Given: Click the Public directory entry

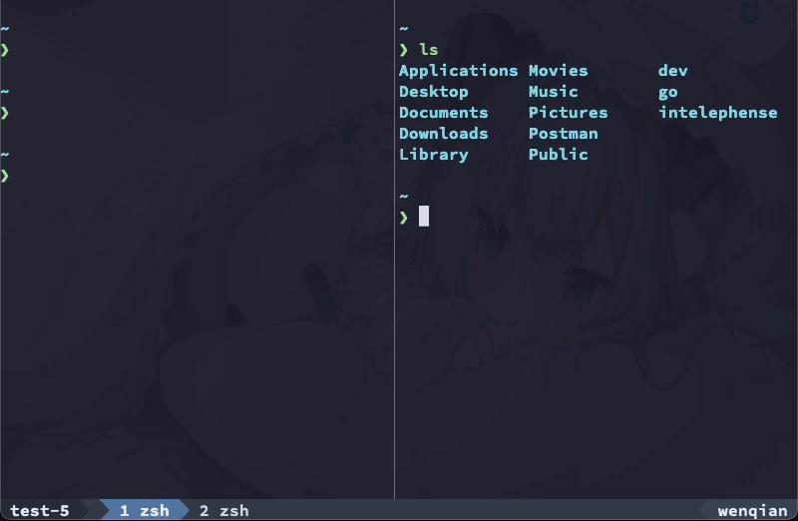Looking at the screenshot, I should 559,155.
